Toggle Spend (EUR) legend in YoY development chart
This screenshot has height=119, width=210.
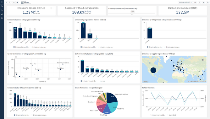[x=172, y=115]
